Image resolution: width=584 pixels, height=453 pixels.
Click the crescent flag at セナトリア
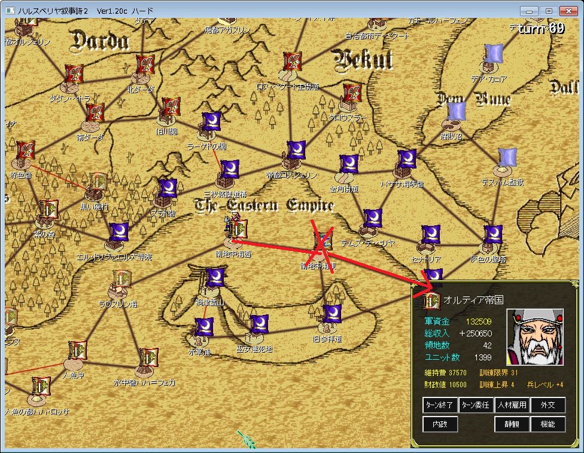click(431, 234)
